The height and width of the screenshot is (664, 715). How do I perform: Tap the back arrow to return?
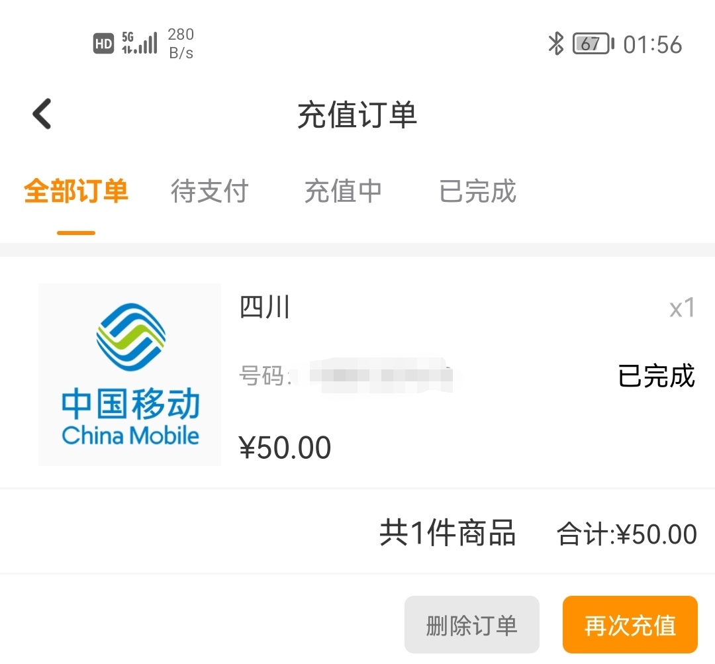41,113
